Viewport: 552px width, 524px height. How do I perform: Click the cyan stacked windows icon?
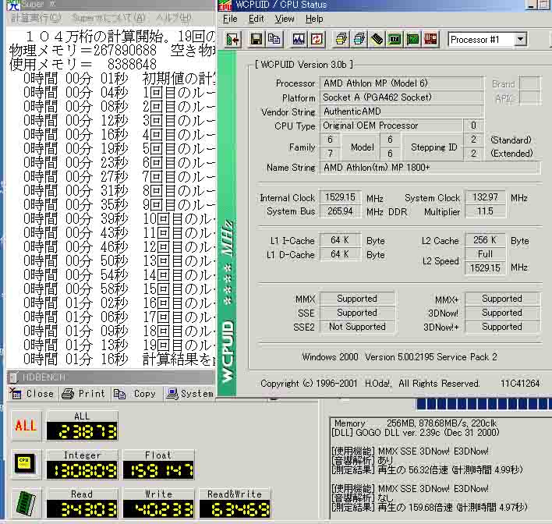coord(359,39)
